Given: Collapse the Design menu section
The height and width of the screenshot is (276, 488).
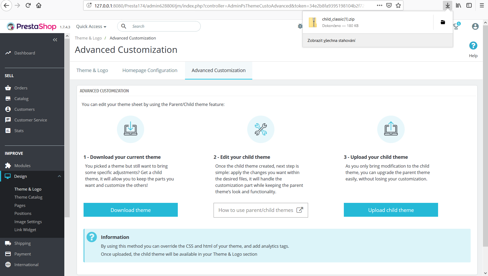Looking at the screenshot, I should tap(60, 176).
